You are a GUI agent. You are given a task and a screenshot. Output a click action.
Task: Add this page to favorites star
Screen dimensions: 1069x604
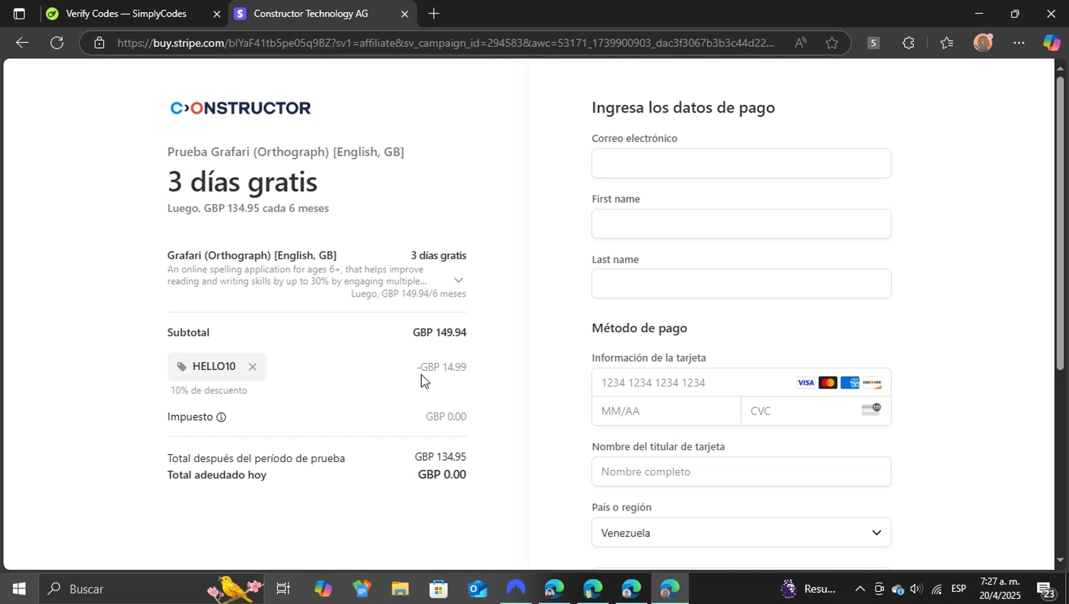point(832,43)
